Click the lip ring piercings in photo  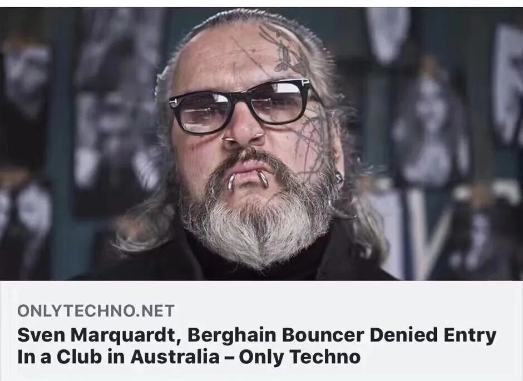tap(248, 180)
